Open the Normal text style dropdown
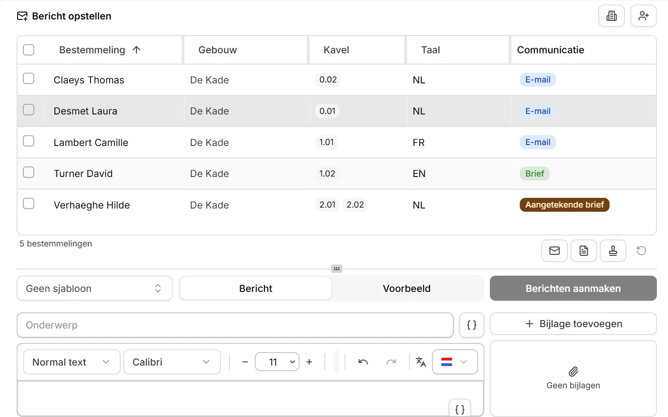This screenshot has width=668, height=417. [72, 362]
